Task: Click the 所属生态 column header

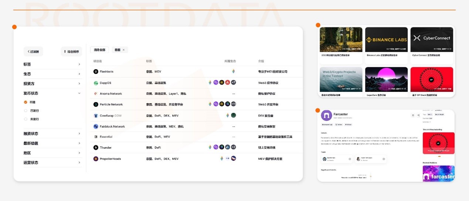Action: pos(230,61)
